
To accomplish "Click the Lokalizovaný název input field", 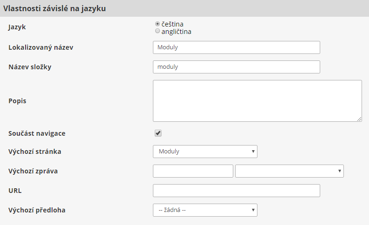I will [236, 47].
